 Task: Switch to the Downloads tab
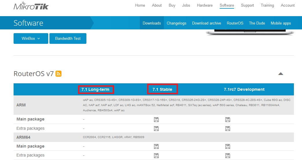click(152, 23)
